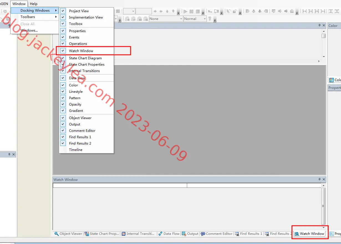Click the key icon beside Normal dropdown
This screenshot has height=244, width=341.
210,19
